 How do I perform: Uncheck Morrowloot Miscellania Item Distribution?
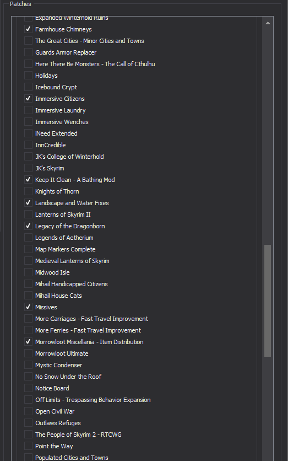point(28,342)
